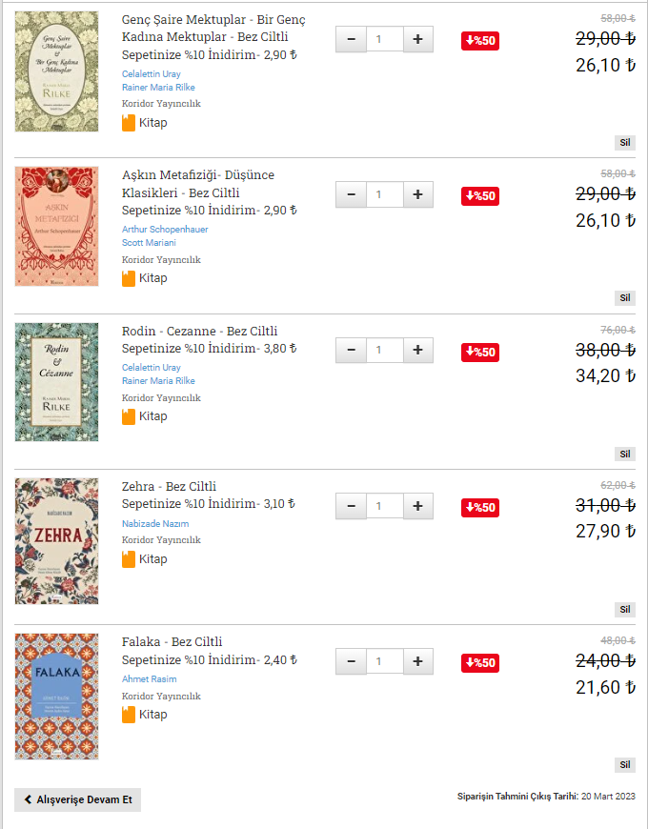Delete Zehra from the cart
This screenshot has height=829, width=648.
625,609
